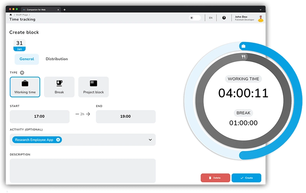Click the WORKING TIME label in timer

point(243,79)
